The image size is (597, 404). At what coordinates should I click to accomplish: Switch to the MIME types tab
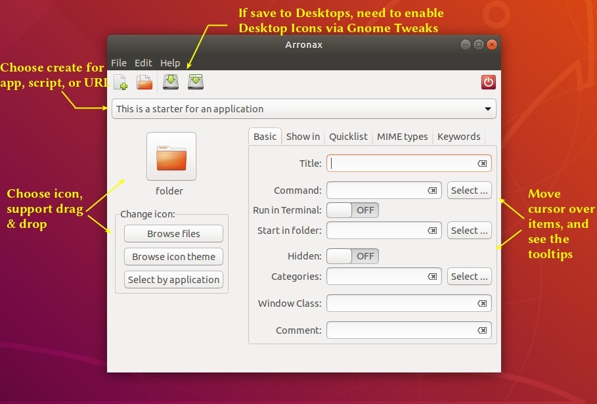coord(403,137)
